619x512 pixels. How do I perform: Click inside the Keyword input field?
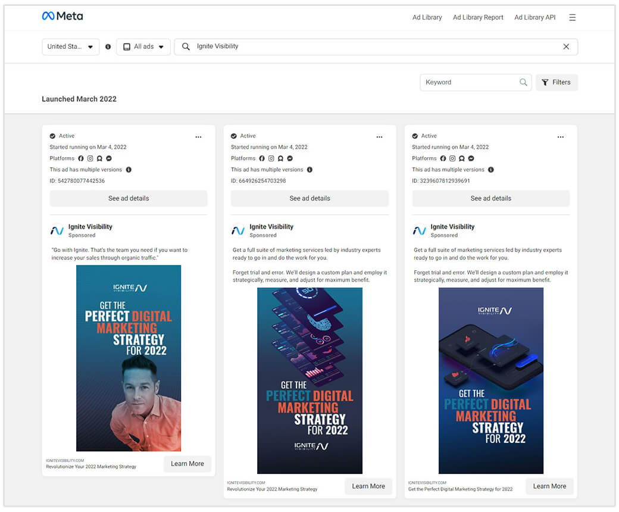[x=470, y=82]
